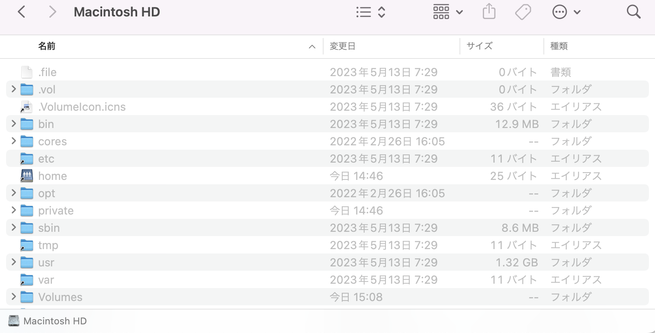Open the More actions ellipsis menu
The width and height of the screenshot is (655, 333).
click(x=566, y=12)
